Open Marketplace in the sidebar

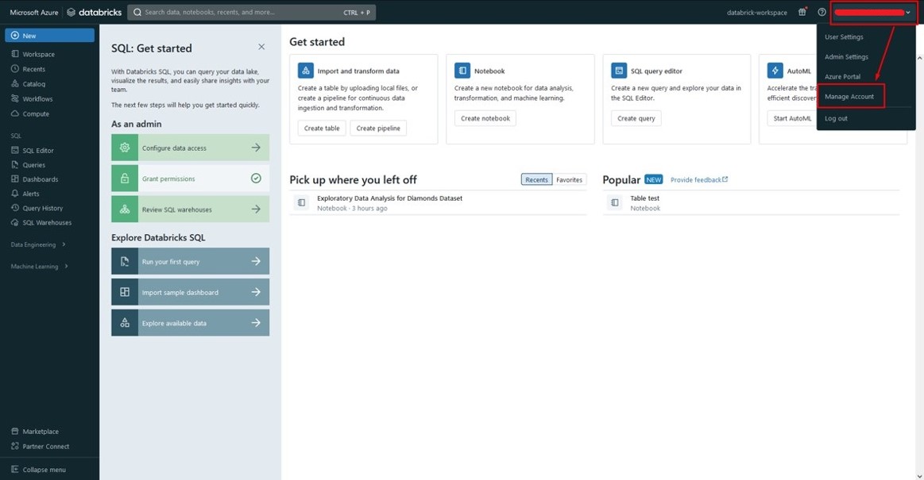click(x=35, y=431)
